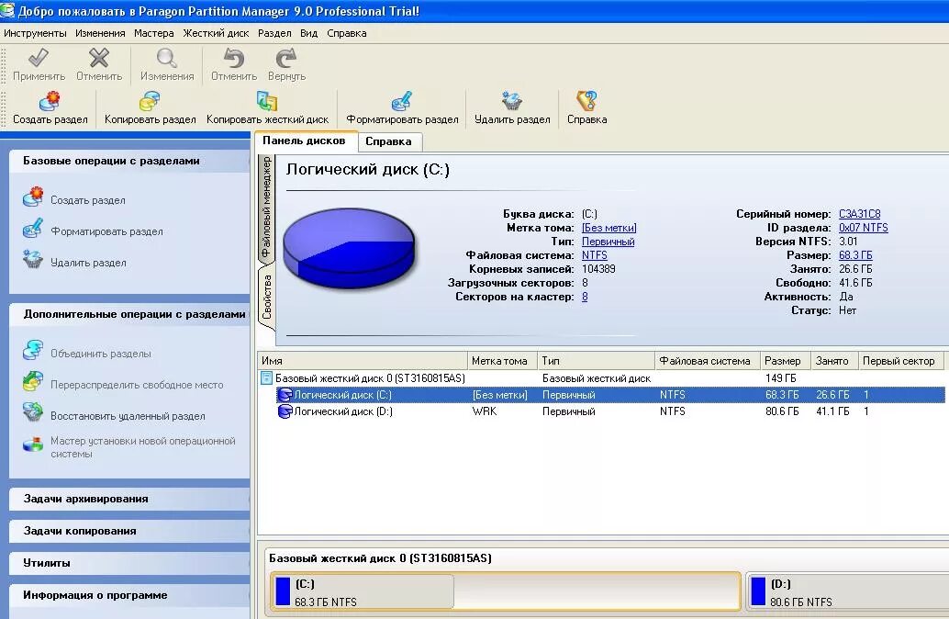This screenshot has height=619, width=949.
Task: Sort list by Тип column header
Action: [597, 361]
